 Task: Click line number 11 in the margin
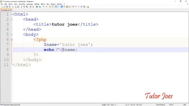[x=6, y=65]
